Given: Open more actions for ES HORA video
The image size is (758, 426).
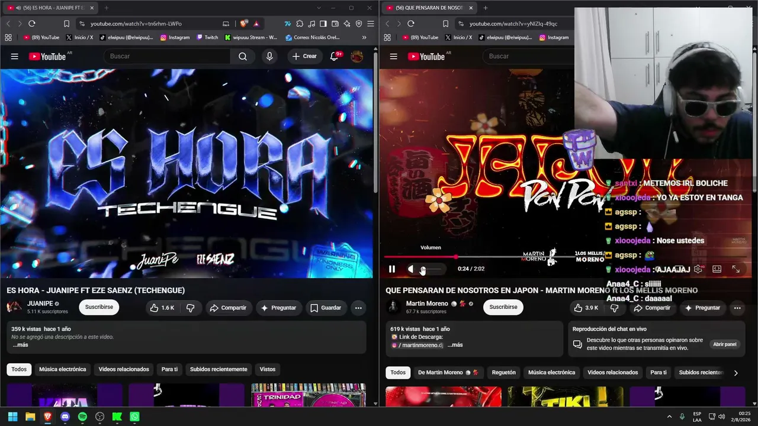Looking at the screenshot, I should [358, 308].
